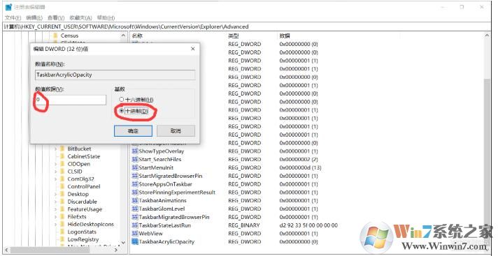Open the 收藏夹(A) menu

(x=80, y=17)
